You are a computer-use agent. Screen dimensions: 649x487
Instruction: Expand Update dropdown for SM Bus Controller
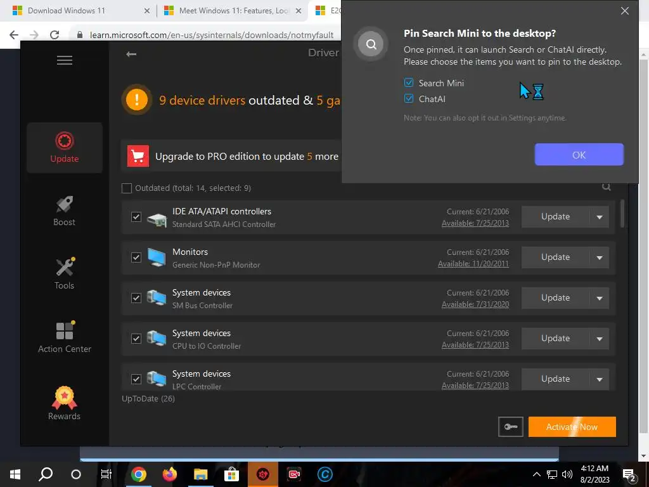coord(600,298)
